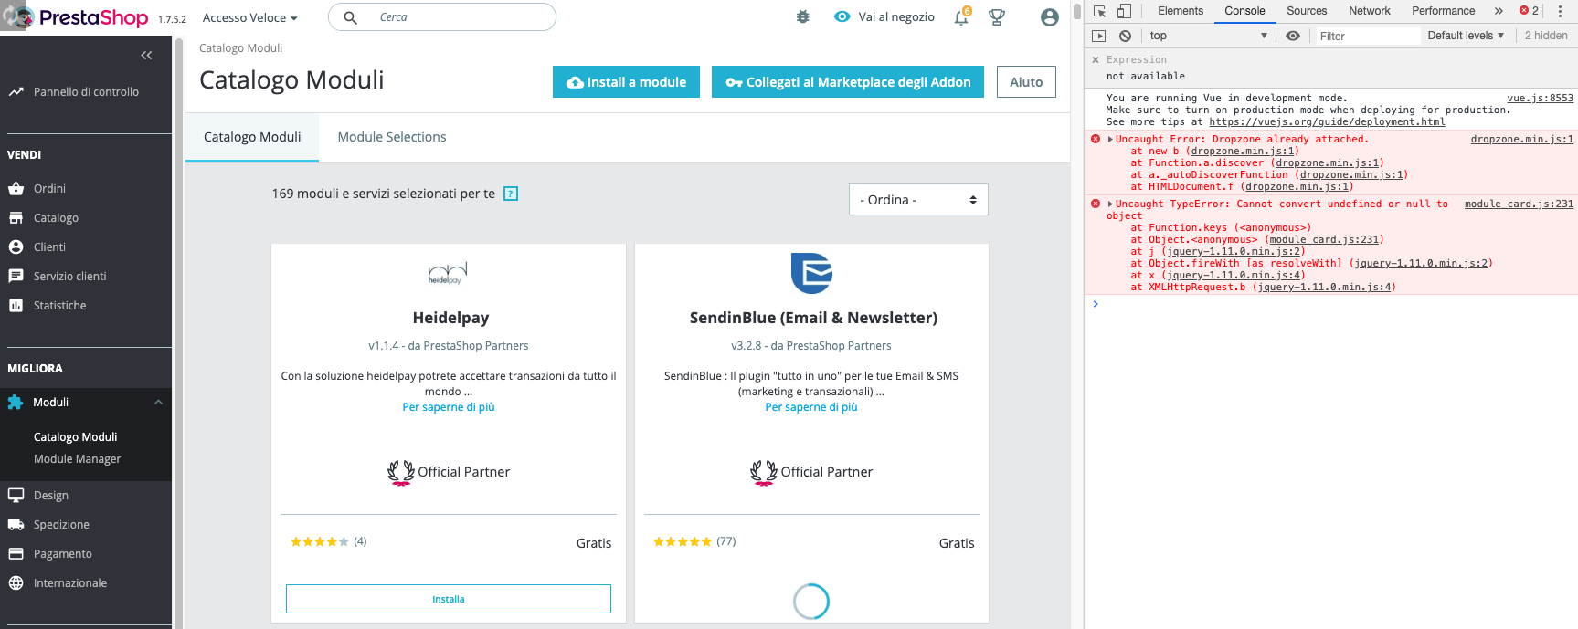Show console sidebar icon
The height and width of the screenshot is (629, 1578).
[1099, 36]
